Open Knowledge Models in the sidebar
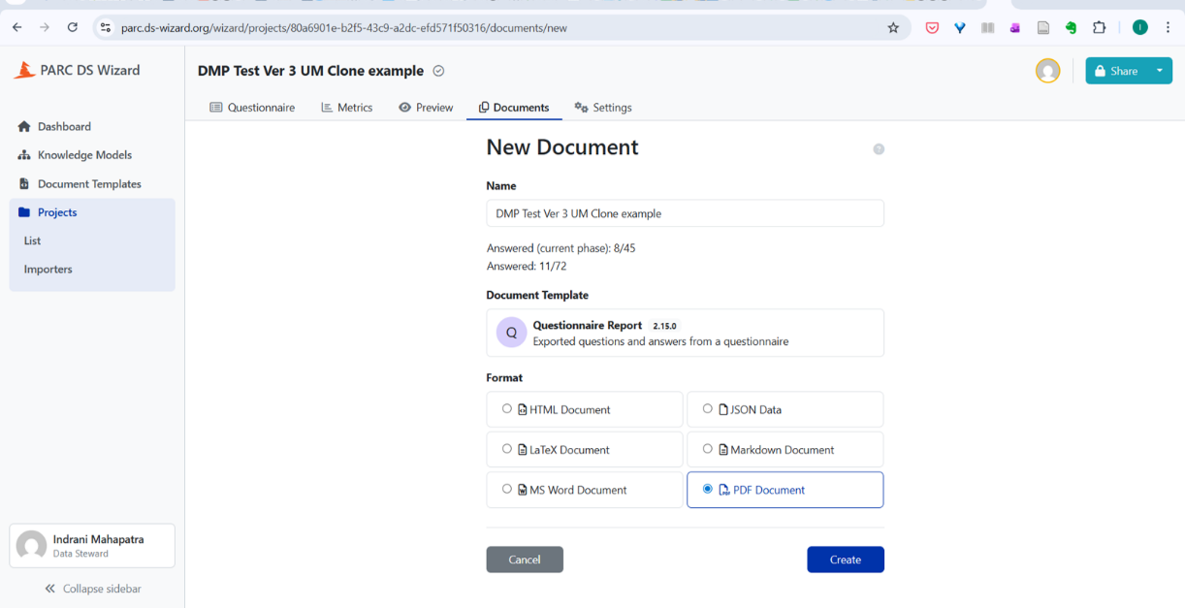The height and width of the screenshot is (608, 1185). [84, 155]
